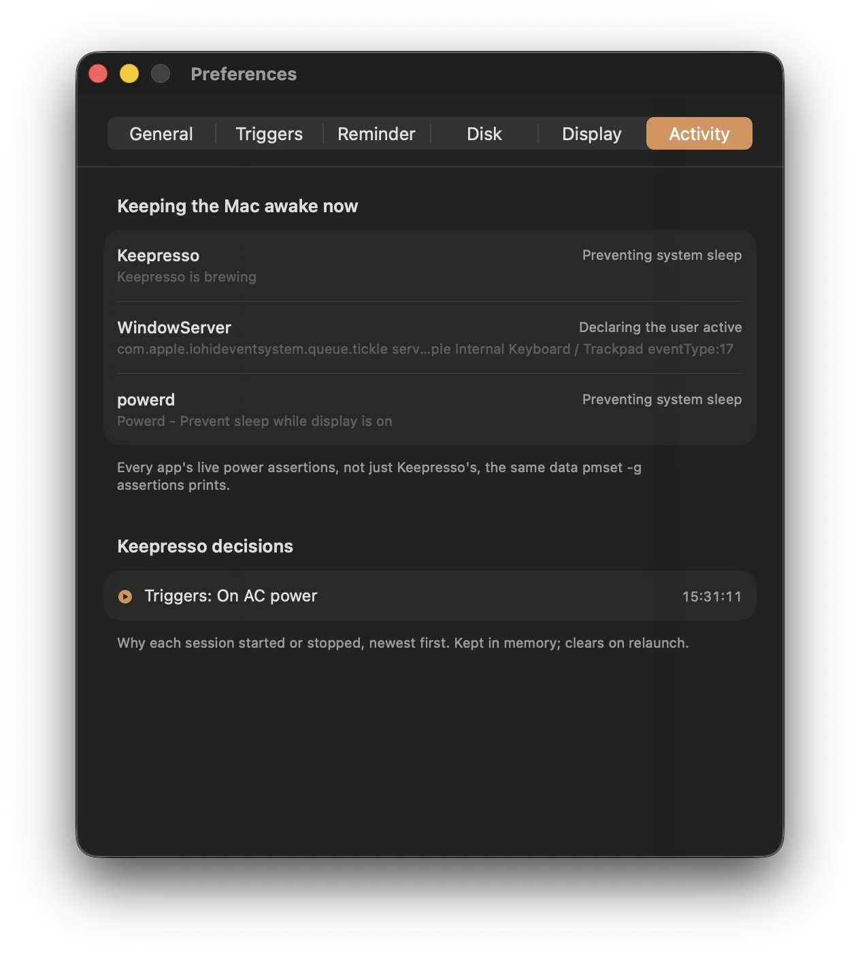The image size is (860, 958).
Task: Click "Preventing system sleep" status for Keepresso
Action: tap(661, 255)
